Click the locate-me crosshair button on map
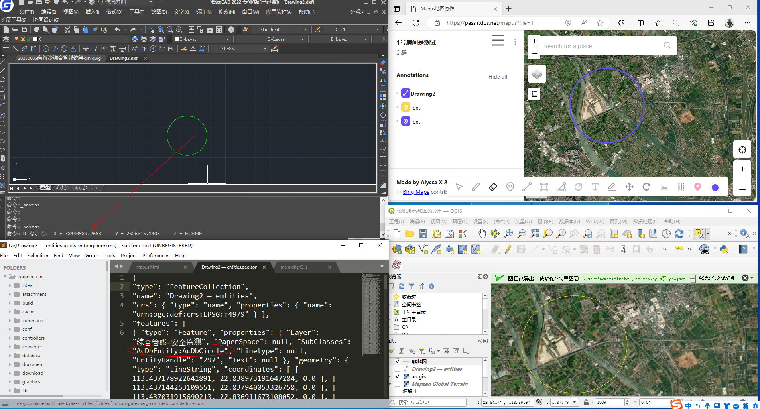 (x=742, y=150)
